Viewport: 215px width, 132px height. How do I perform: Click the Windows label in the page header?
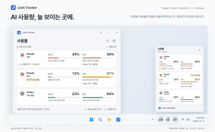[x=199, y=8]
